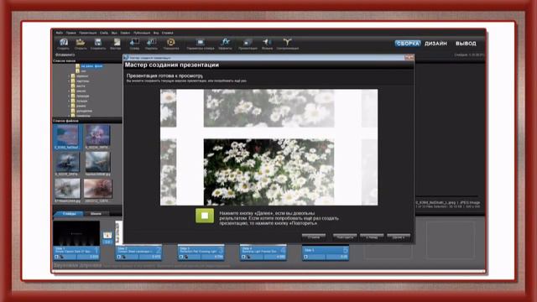Stop preview with the green stop button
Image resolution: width=537 pixels, height=302 pixels.
click(x=205, y=216)
